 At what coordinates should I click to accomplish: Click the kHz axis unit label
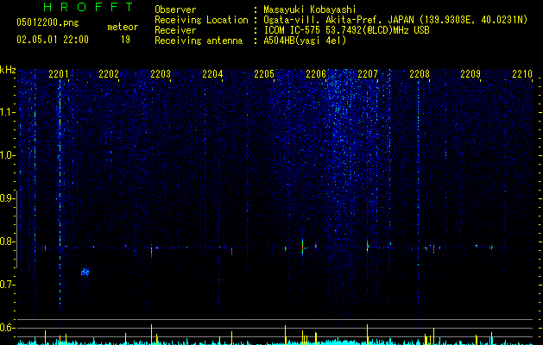pos(8,70)
